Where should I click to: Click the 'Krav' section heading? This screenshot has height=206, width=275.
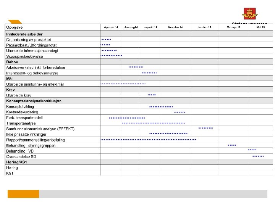(x=10, y=90)
